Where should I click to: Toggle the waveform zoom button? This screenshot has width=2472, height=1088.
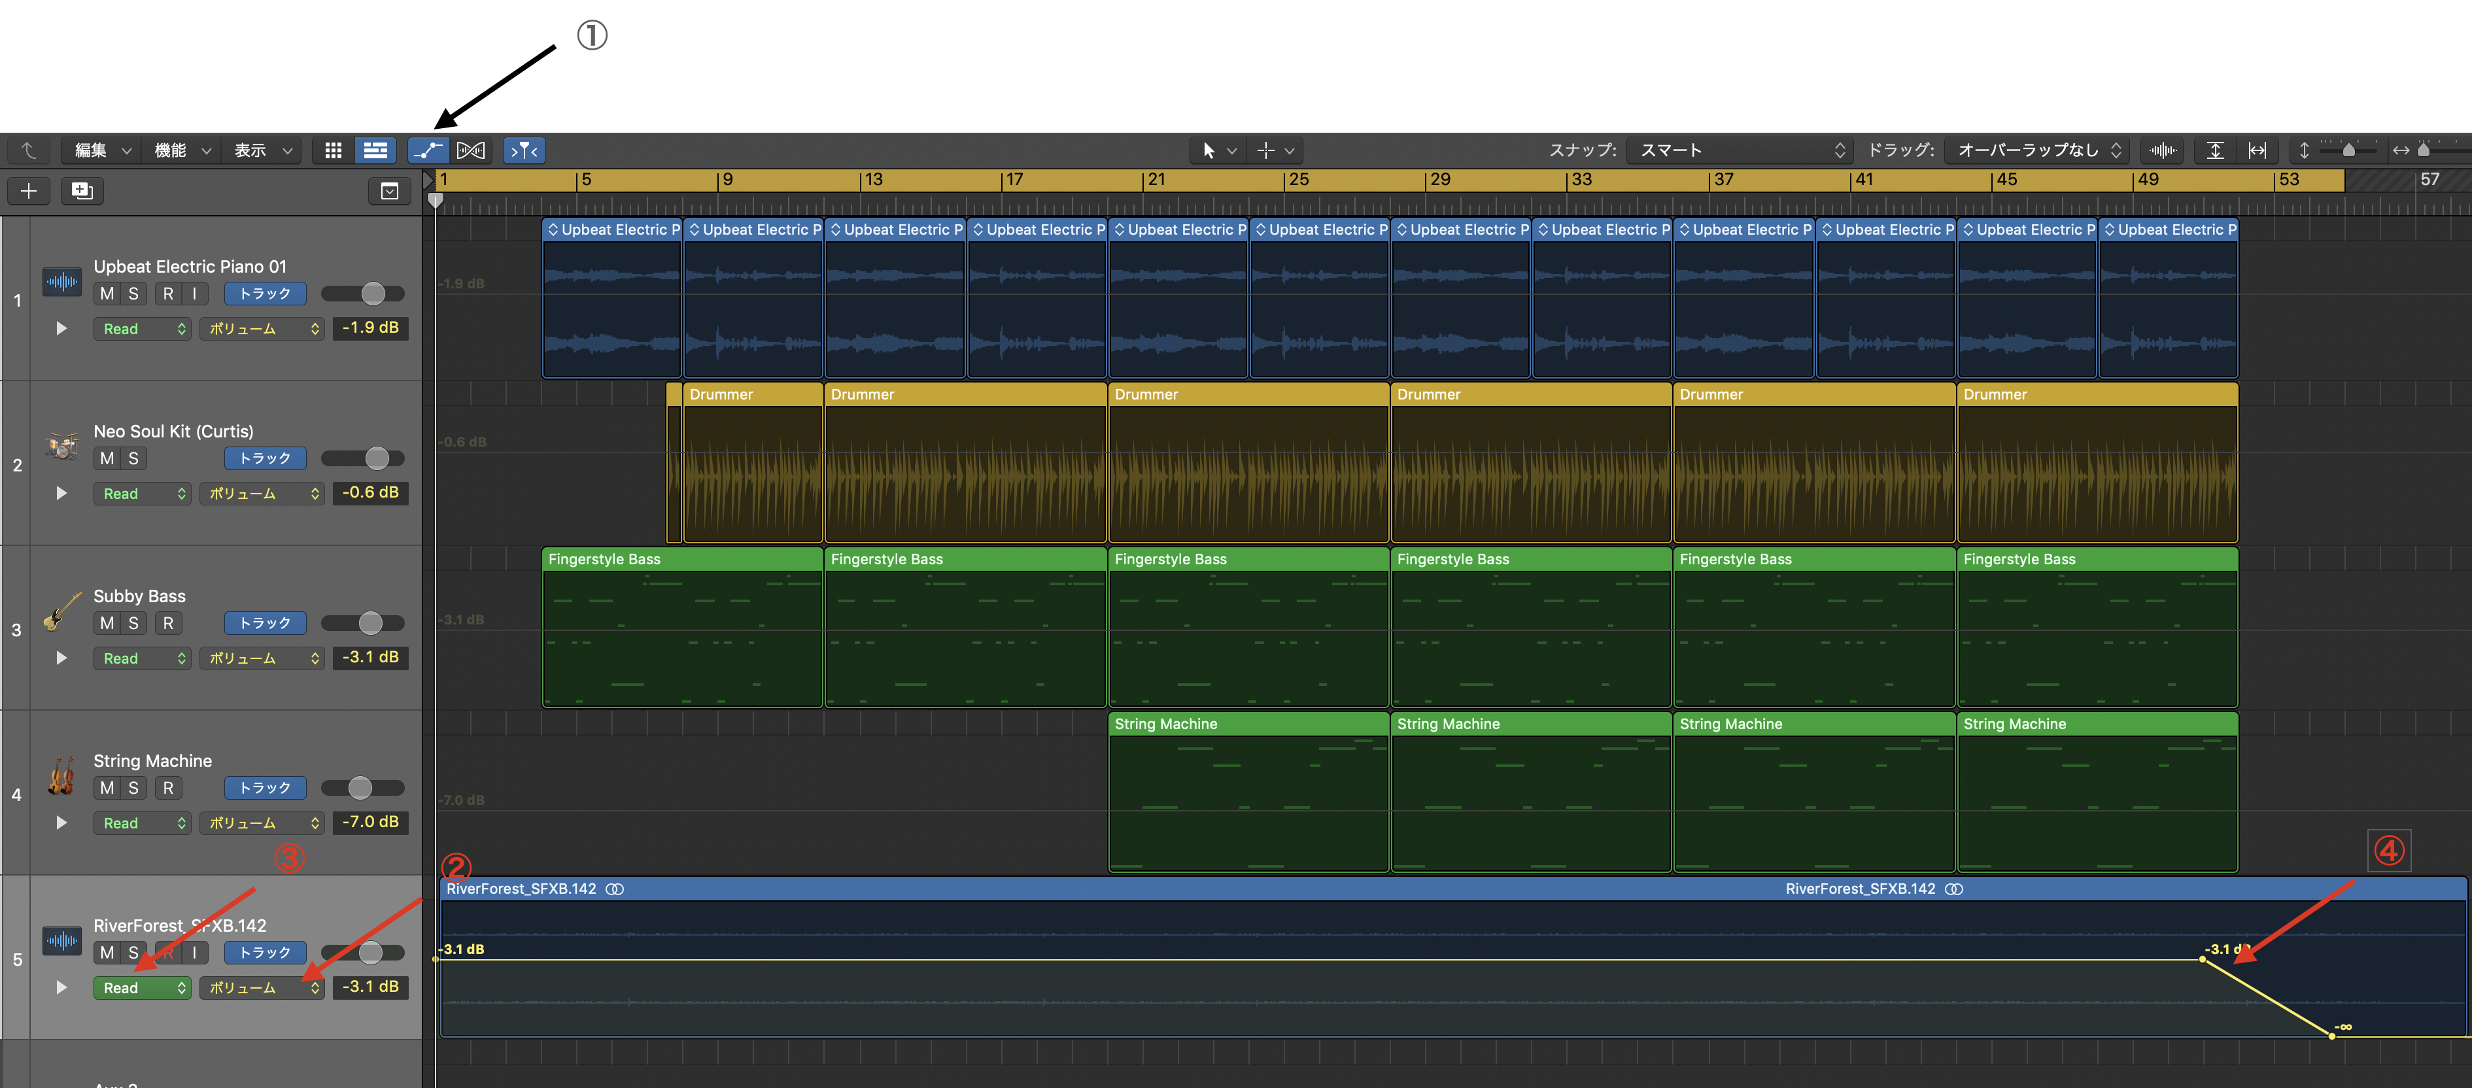(2162, 150)
